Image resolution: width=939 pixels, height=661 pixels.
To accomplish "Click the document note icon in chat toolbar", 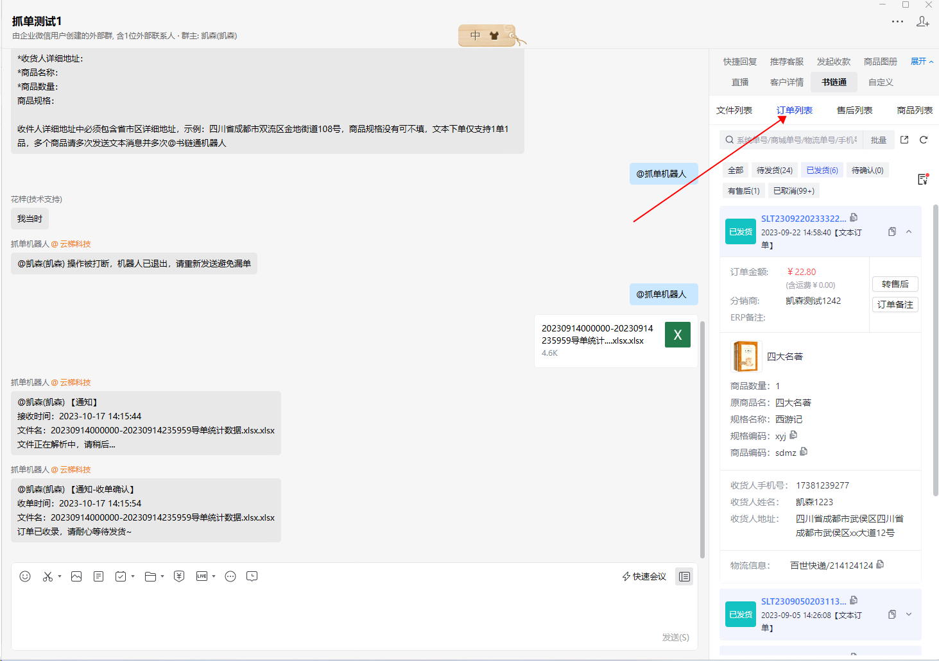I will click(98, 576).
